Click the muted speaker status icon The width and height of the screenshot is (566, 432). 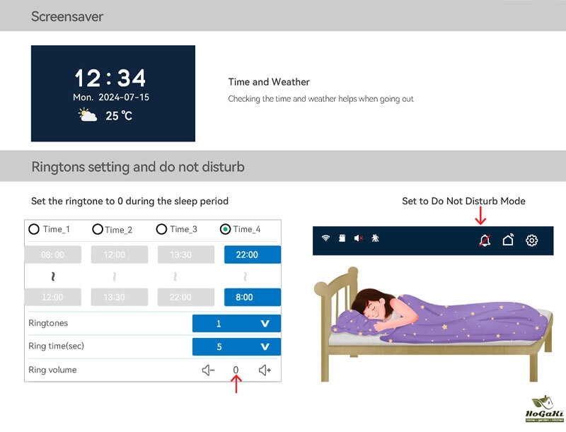[x=358, y=239]
